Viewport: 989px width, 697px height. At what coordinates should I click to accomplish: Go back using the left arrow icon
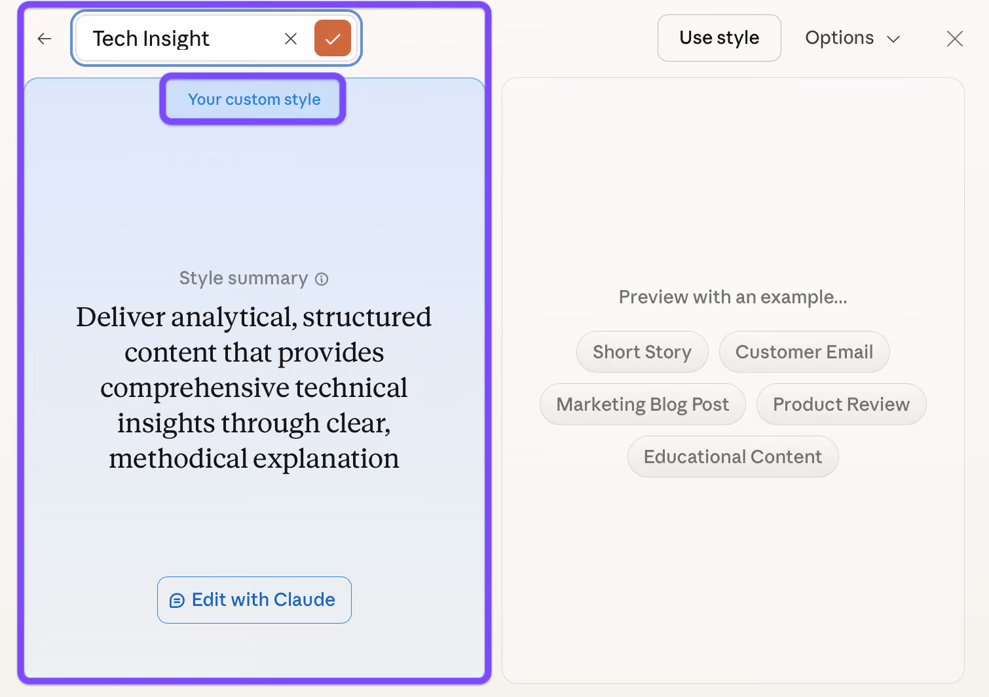pos(45,39)
